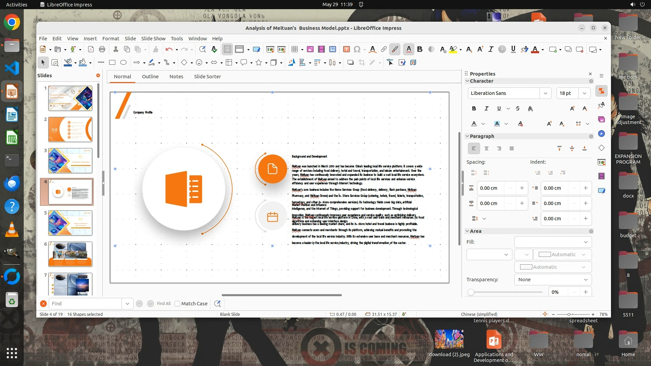Click the Find All button
This screenshot has height=366, width=651.
(x=164, y=304)
